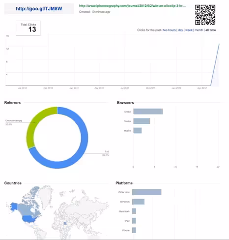The height and width of the screenshot is (240, 229).
Task: Click the 'Jan 2011' axis label
Action: pyautogui.click(x=74, y=88)
